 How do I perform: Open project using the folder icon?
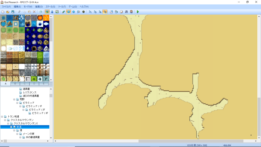click(8, 12)
